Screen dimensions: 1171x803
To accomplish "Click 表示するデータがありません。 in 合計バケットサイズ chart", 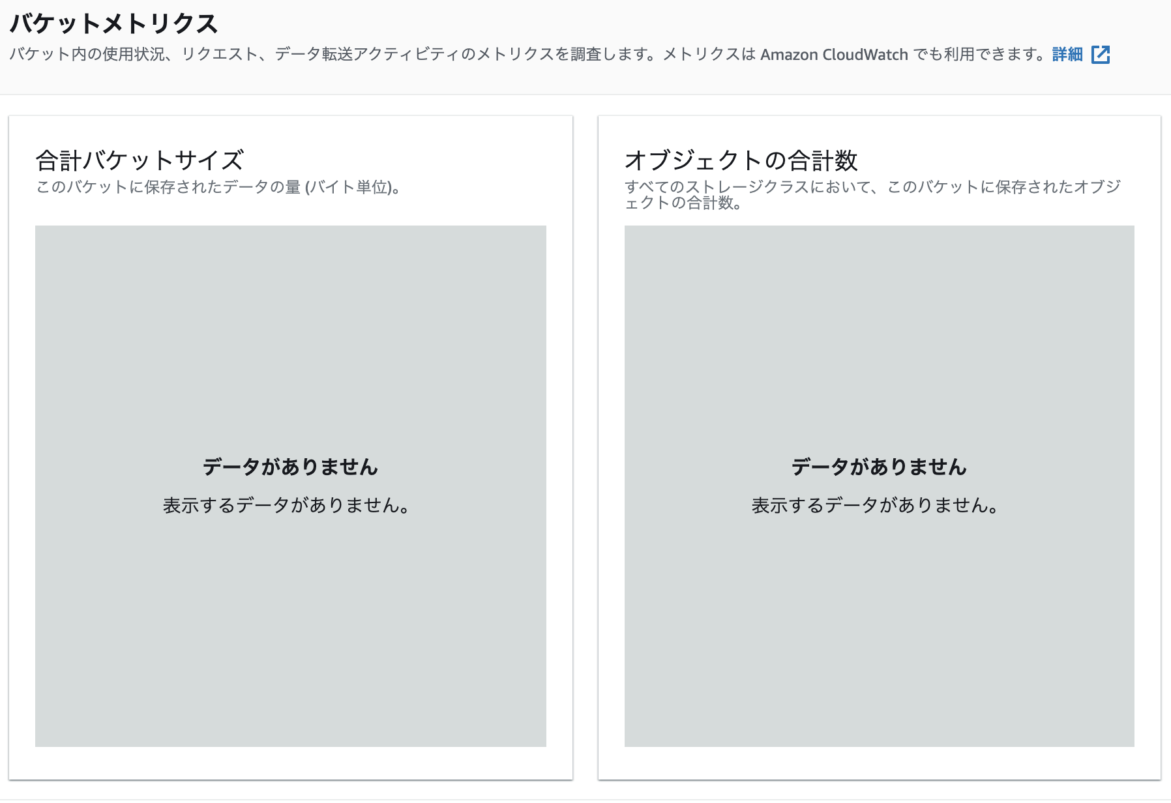I will (x=287, y=505).
